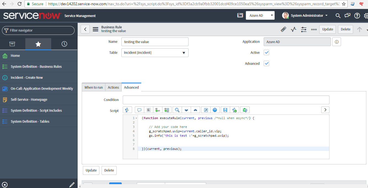Go back using the left chevron button
The width and height of the screenshot is (368, 188).
click(x=85, y=29)
